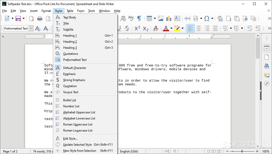Click zoom in plus button

pos(257,151)
